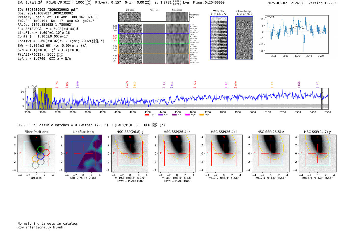
Task: Select the MgII line marker above spectrum
Action: (x=299, y=84)
